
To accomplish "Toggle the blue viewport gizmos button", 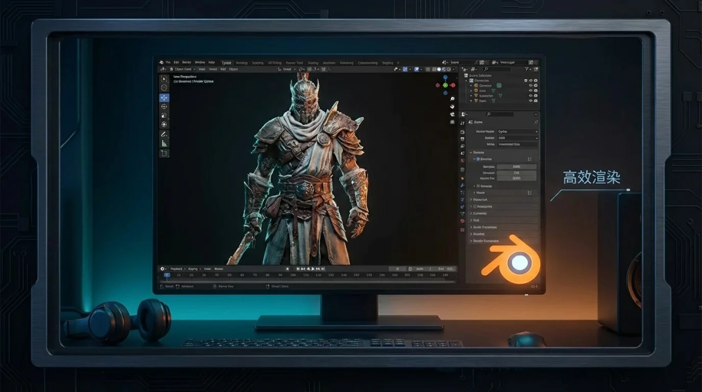I will click(x=405, y=69).
